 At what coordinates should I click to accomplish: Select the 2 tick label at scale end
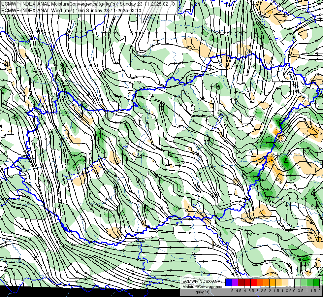(x=319, y=291)
